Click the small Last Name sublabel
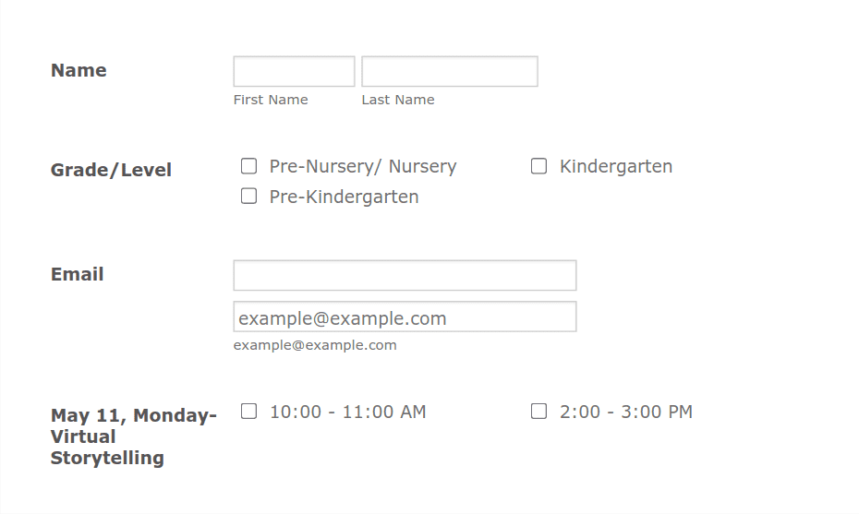Viewport: 859px width, 514px height. pos(397,100)
